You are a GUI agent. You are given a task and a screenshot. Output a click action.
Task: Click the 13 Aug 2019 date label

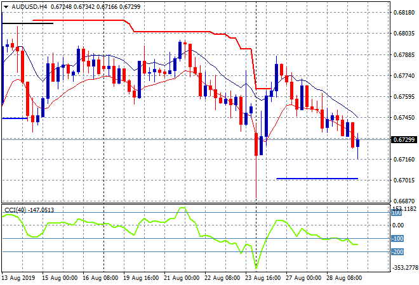click(x=18, y=278)
